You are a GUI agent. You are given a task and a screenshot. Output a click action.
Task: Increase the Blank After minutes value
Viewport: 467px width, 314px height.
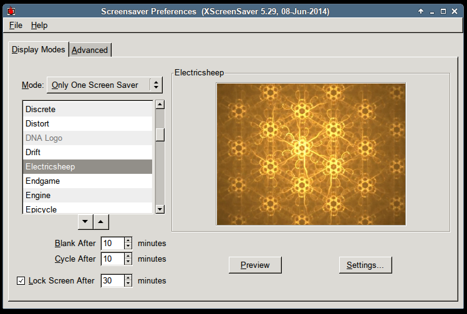128,240
